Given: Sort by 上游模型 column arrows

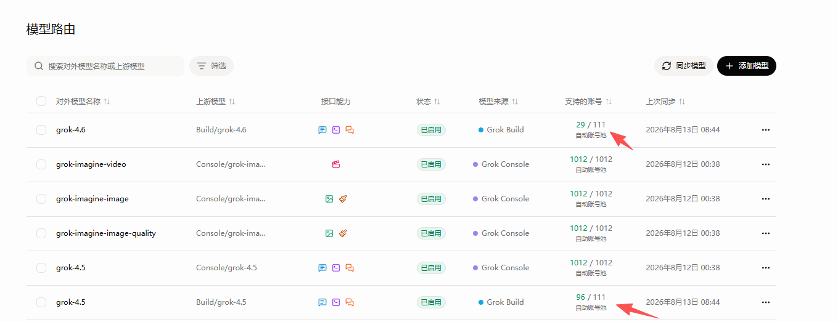Looking at the screenshot, I should click(x=232, y=102).
